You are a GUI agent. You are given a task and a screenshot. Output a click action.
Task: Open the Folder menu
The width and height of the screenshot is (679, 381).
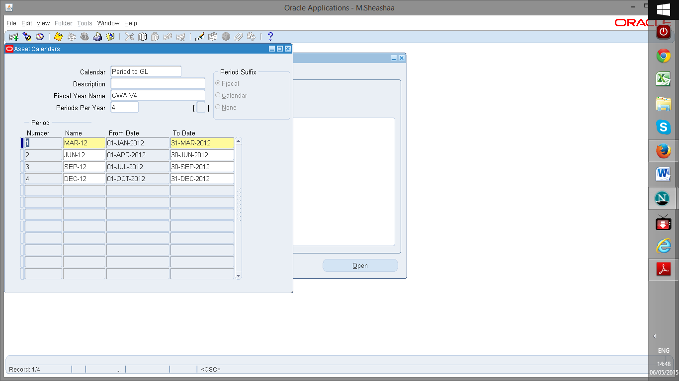63,23
